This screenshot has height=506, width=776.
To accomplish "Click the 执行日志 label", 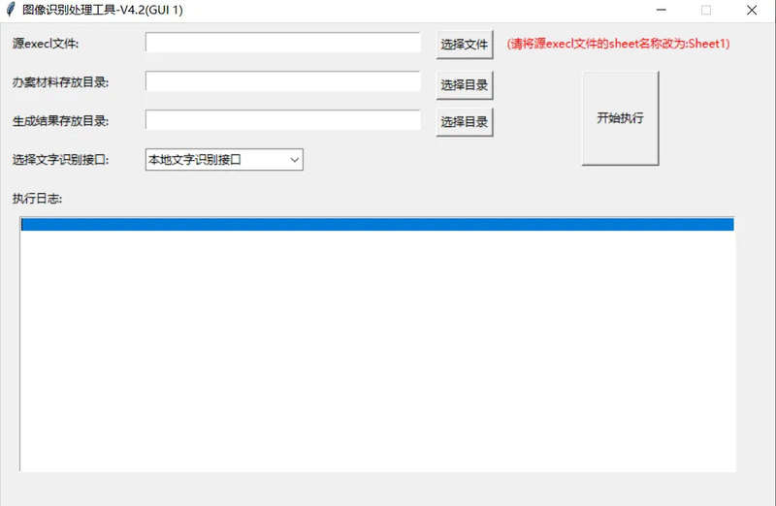I will tap(37, 199).
